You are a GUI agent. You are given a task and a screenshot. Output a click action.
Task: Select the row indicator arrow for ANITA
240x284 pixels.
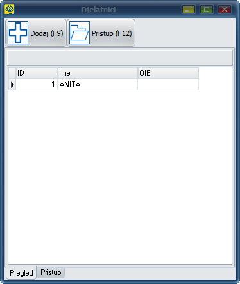coord(12,85)
